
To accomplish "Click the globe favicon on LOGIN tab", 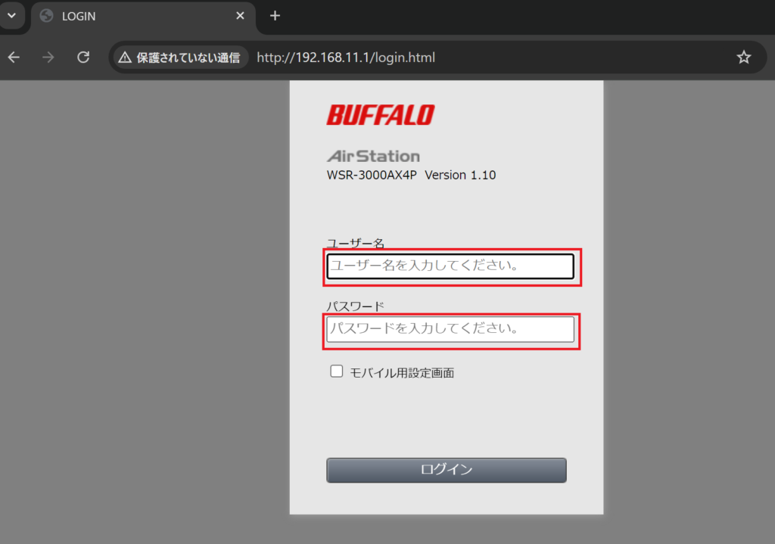I will pos(46,16).
